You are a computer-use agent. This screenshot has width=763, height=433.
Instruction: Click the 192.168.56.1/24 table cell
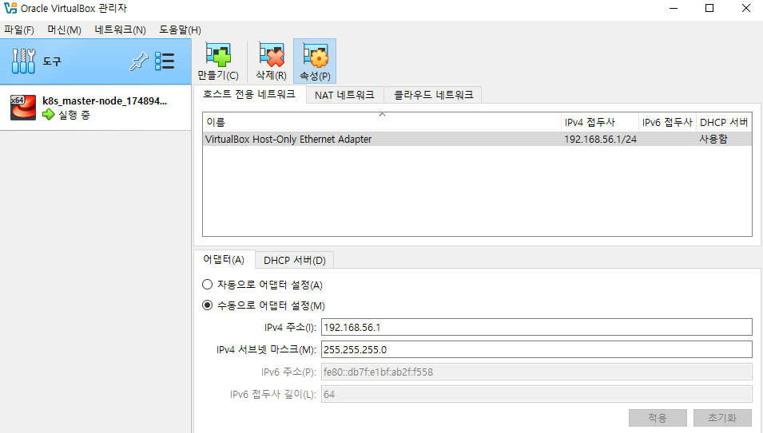click(600, 140)
